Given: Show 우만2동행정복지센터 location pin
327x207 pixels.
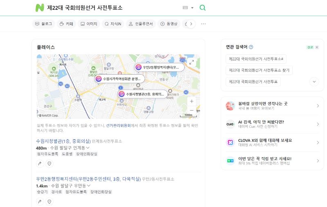Looking at the screenshot, I should 49,201.
